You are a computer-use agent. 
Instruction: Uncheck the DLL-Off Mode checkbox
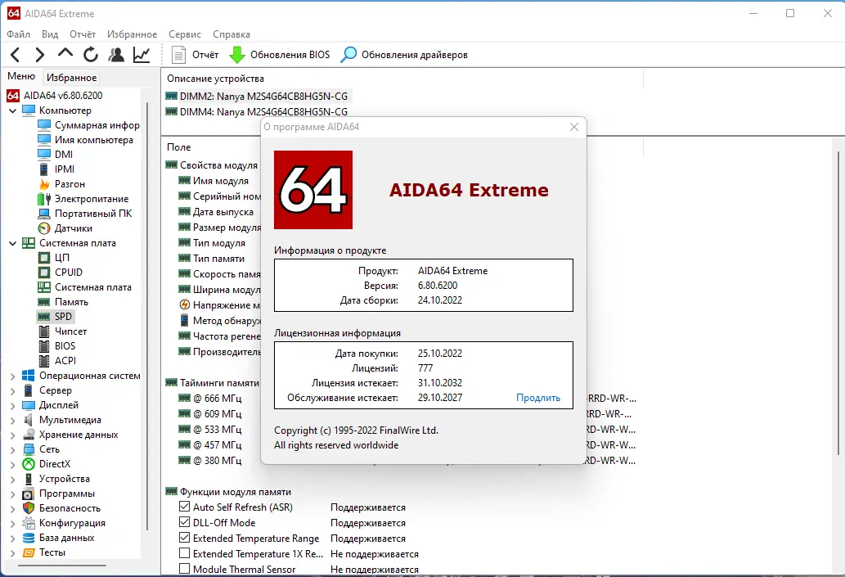184,522
